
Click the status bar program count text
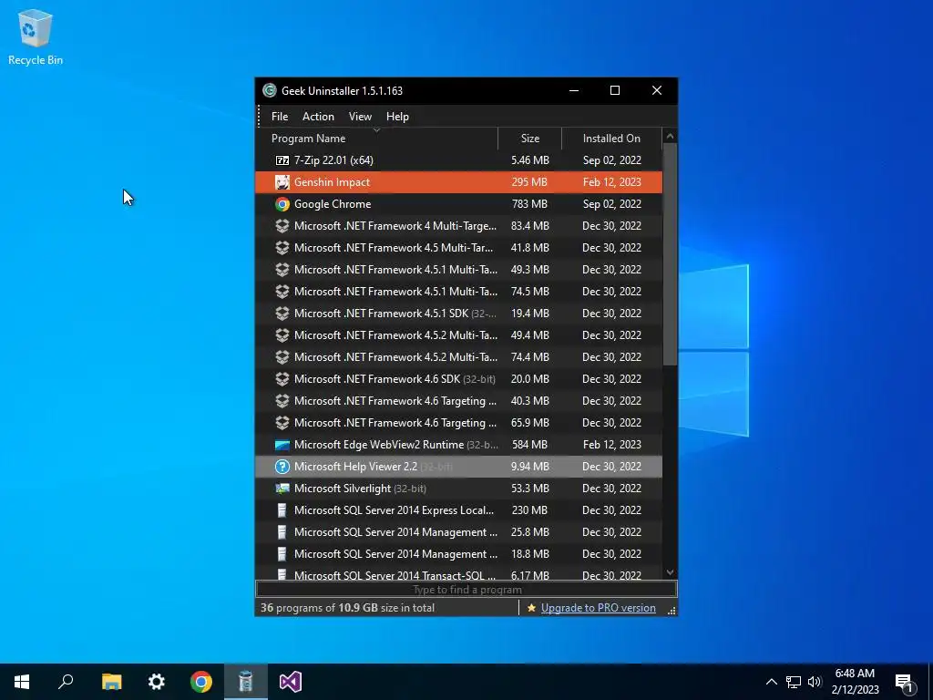pos(347,608)
